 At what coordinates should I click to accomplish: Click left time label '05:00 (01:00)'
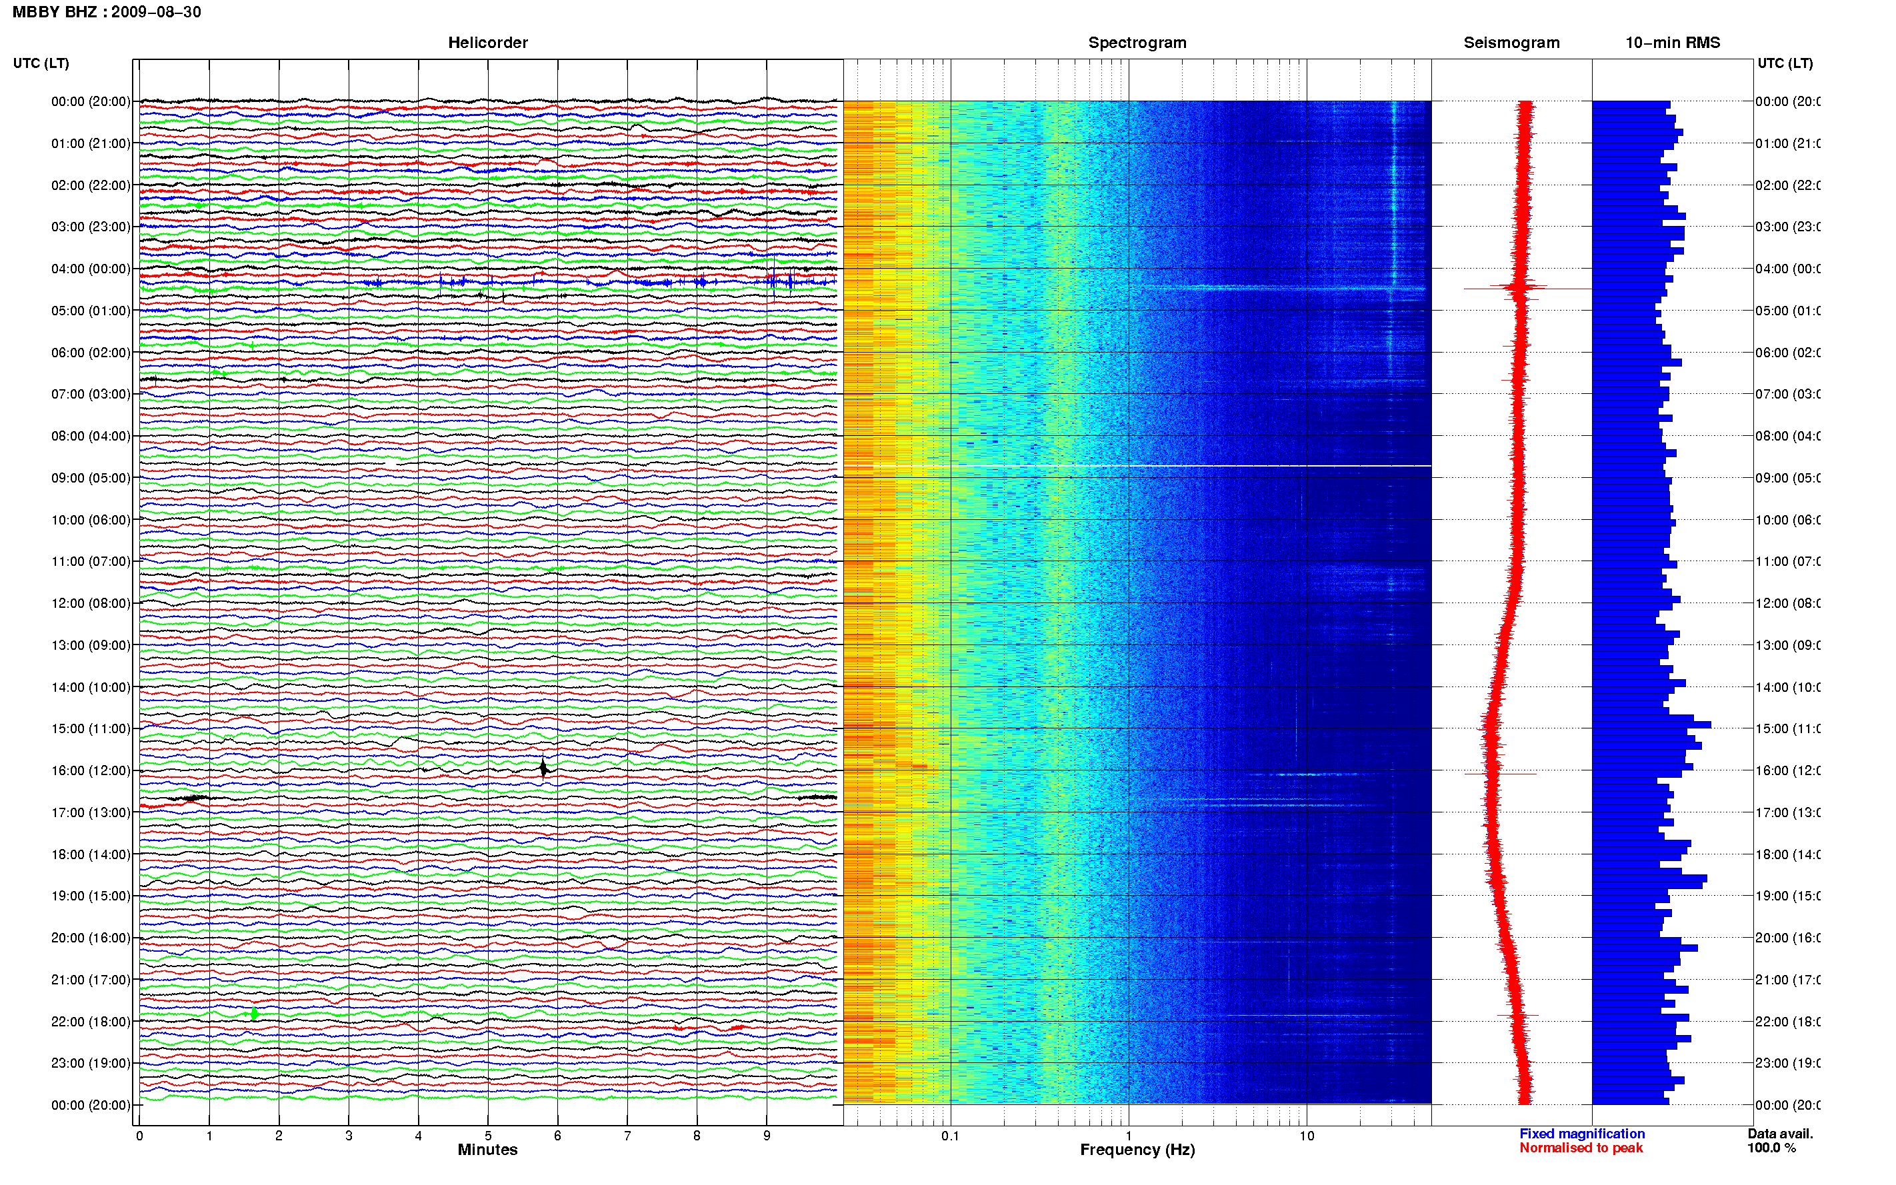pyautogui.click(x=90, y=311)
